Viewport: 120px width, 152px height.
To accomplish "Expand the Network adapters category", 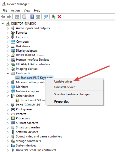I will [x=8, y=92].
